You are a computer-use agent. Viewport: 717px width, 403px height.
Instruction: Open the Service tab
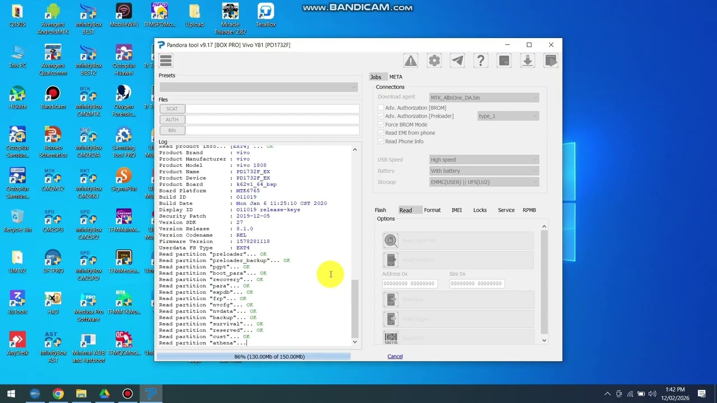(506, 210)
